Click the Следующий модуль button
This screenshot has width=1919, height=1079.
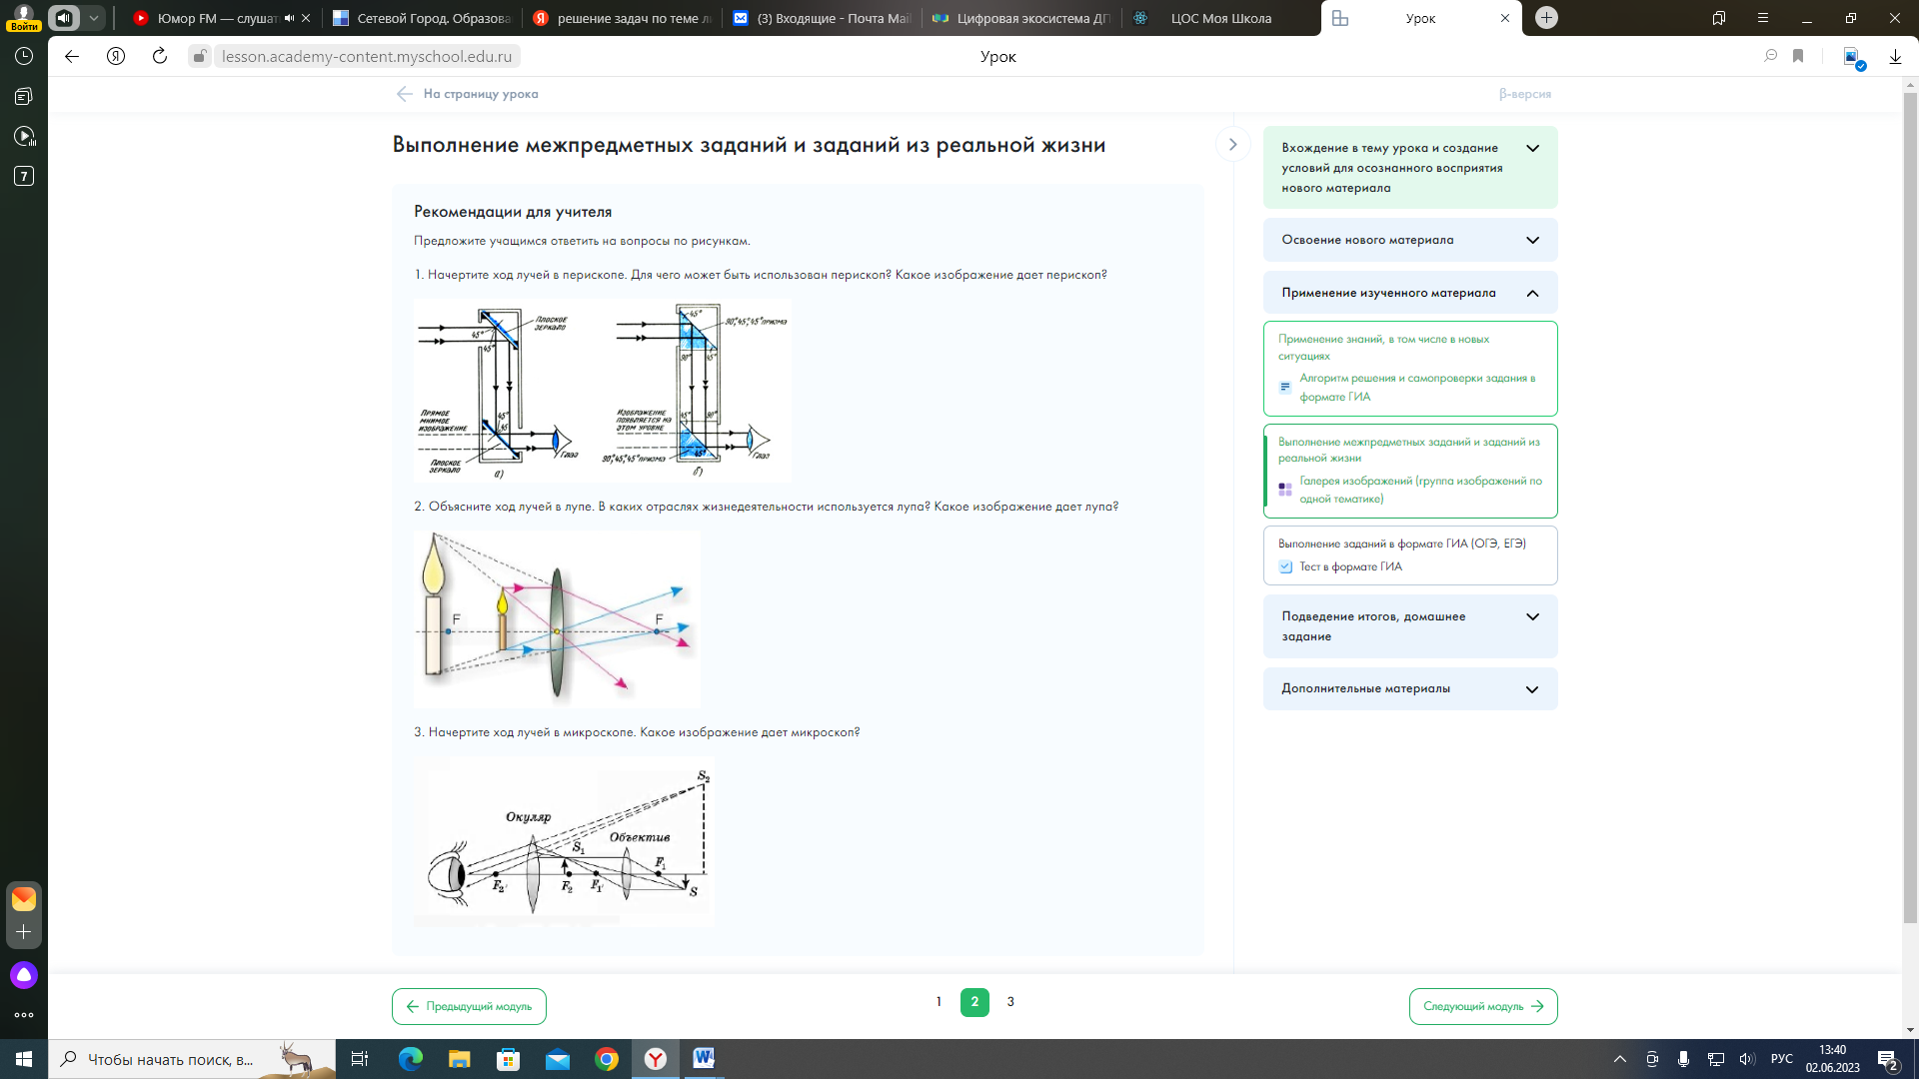click(x=1483, y=1006)
